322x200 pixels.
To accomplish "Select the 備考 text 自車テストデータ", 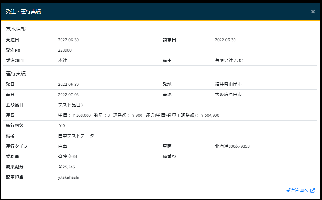I will (76, 136).
